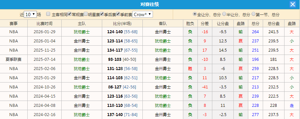Enable the 明星赛 checkbox
300x119 pixels.
pos(86,14)
